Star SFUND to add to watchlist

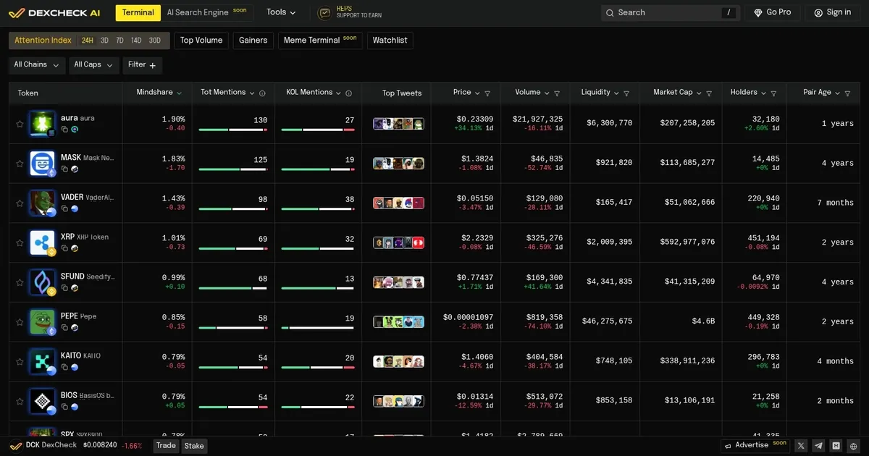tap(20, 282)
